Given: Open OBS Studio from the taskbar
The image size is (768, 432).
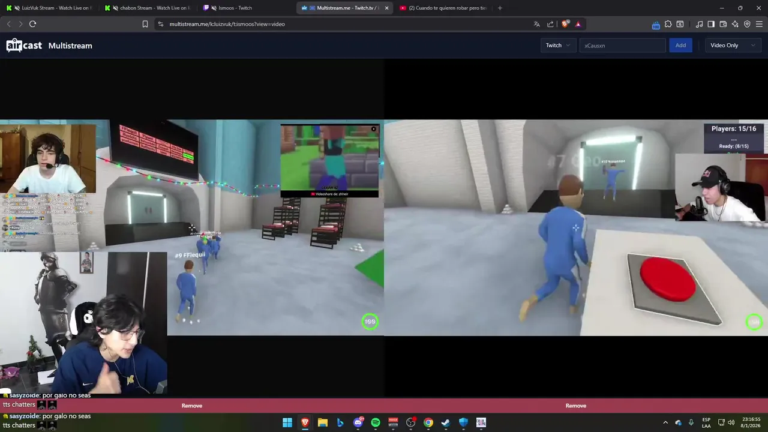Looking at the screenshot, I should click(411, 422).
